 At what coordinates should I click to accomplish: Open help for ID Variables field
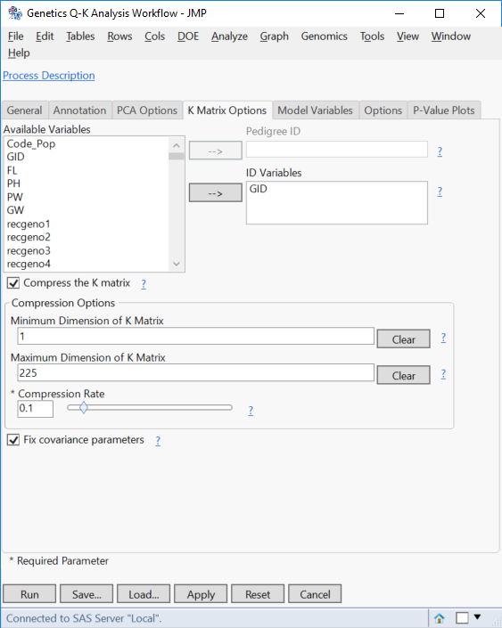[440, 192]
